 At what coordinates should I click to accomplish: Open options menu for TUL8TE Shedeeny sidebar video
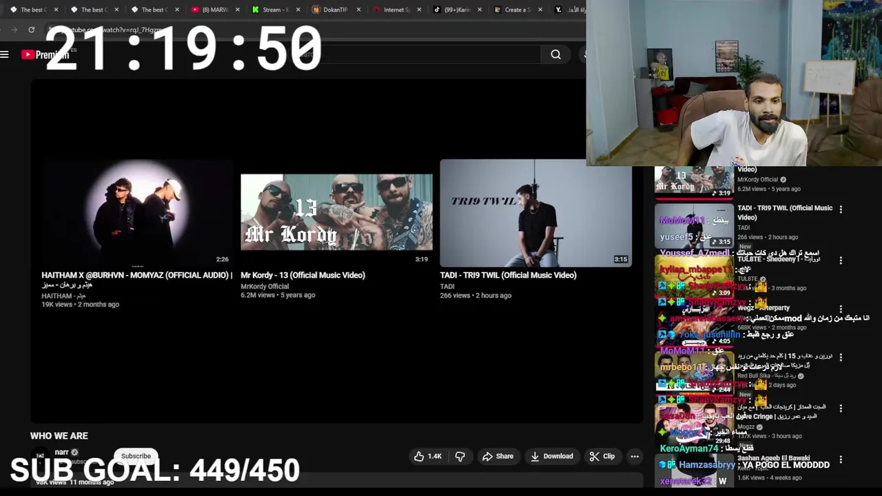coord(841,260)
